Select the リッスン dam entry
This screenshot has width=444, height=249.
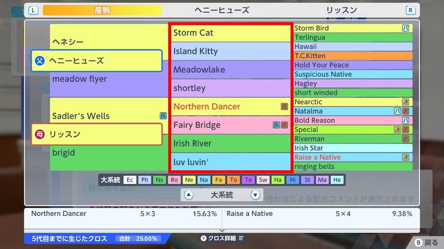(97, 134)
